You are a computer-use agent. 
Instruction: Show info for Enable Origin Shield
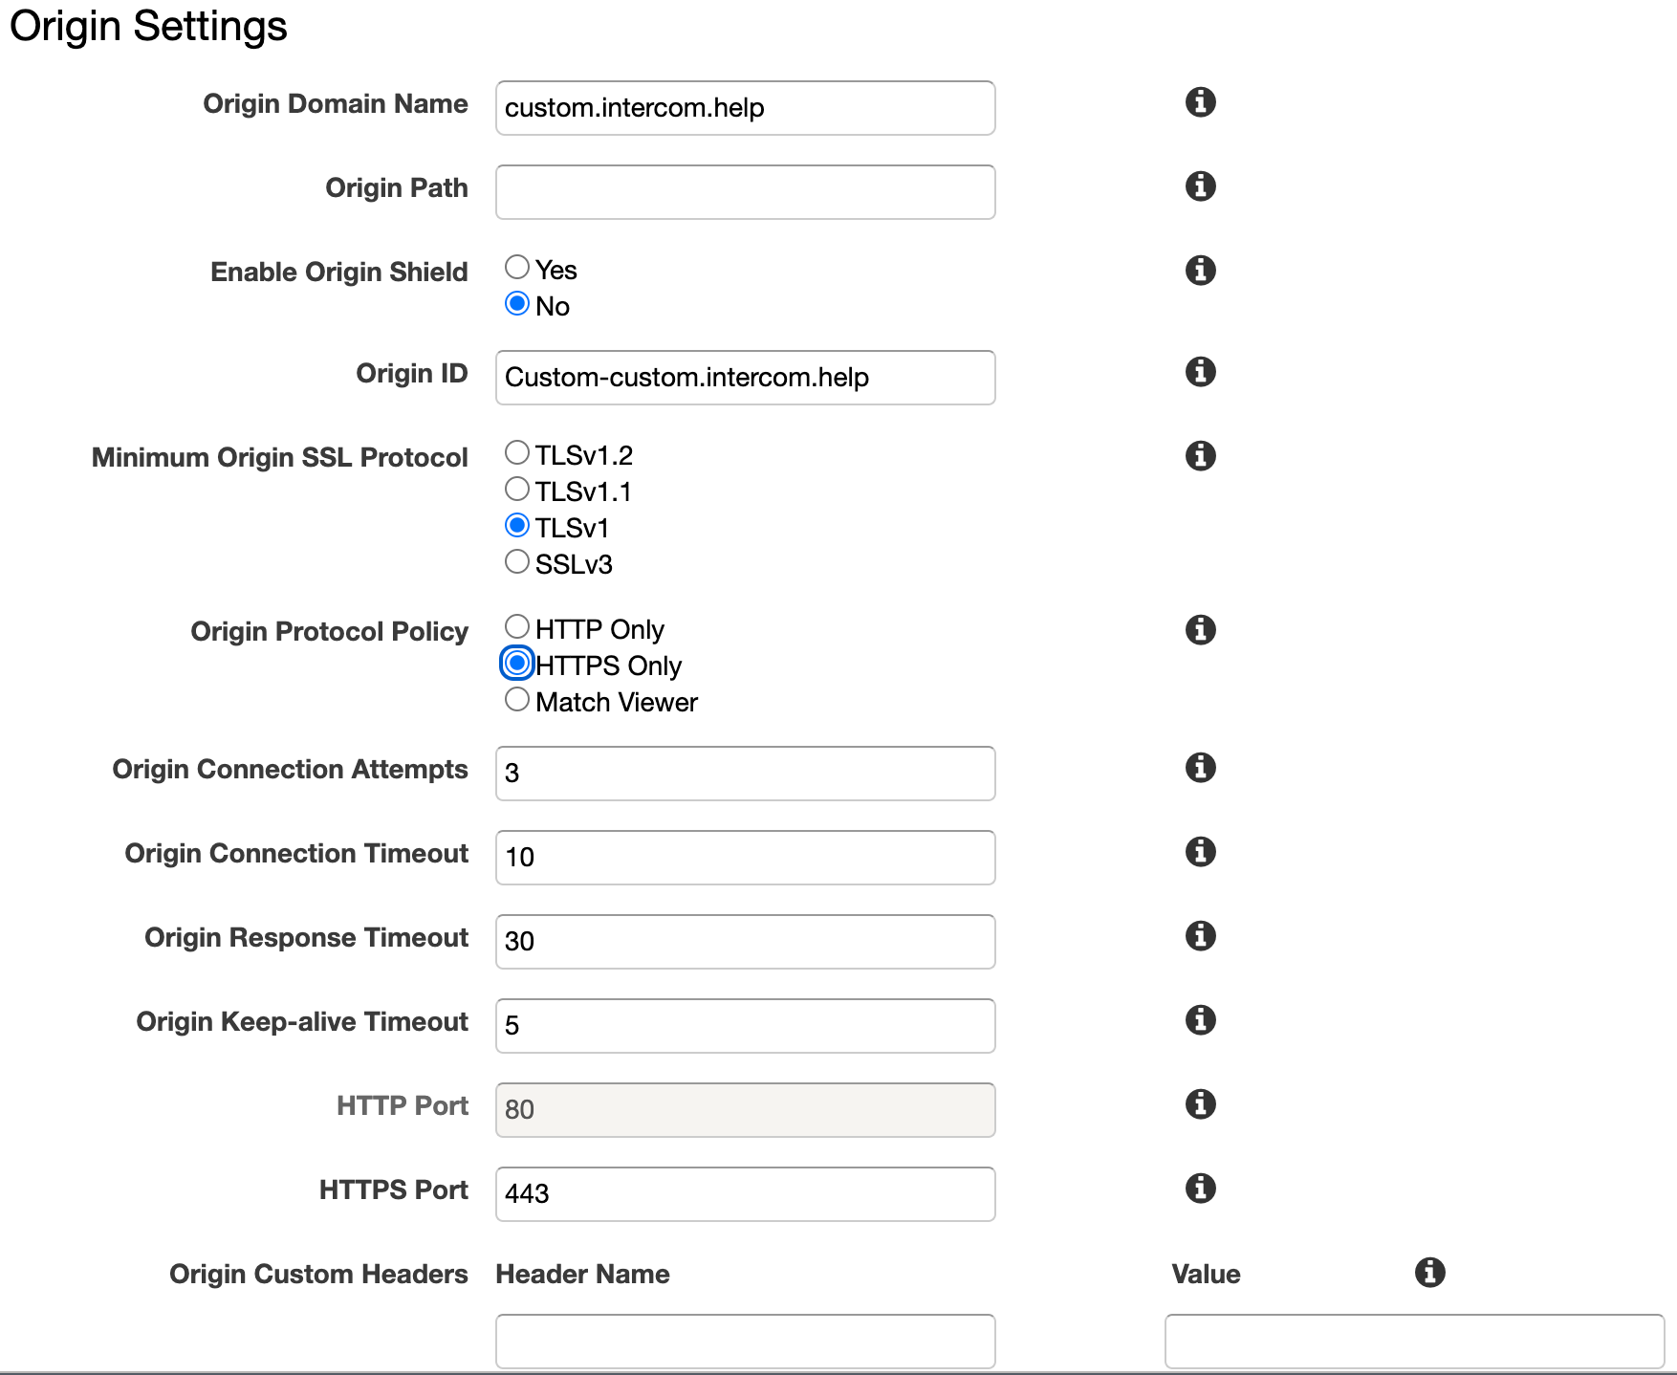[x=1200, y=270]
